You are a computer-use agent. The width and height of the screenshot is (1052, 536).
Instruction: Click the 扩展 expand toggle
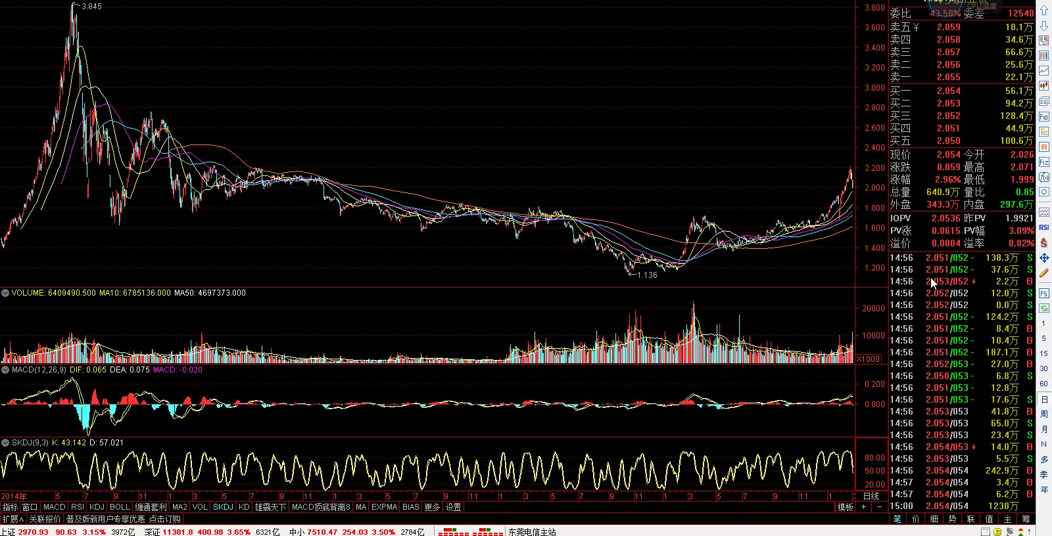[x=12, y=519]
